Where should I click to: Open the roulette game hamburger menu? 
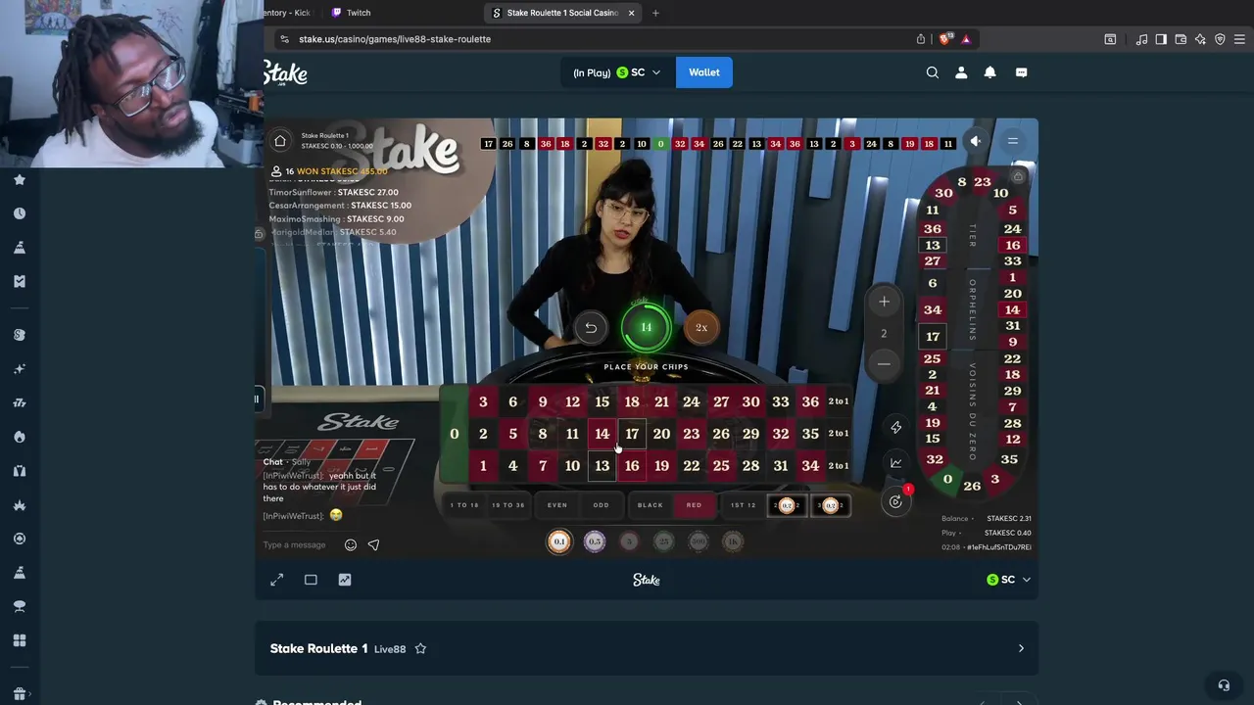pos(1013,141)
